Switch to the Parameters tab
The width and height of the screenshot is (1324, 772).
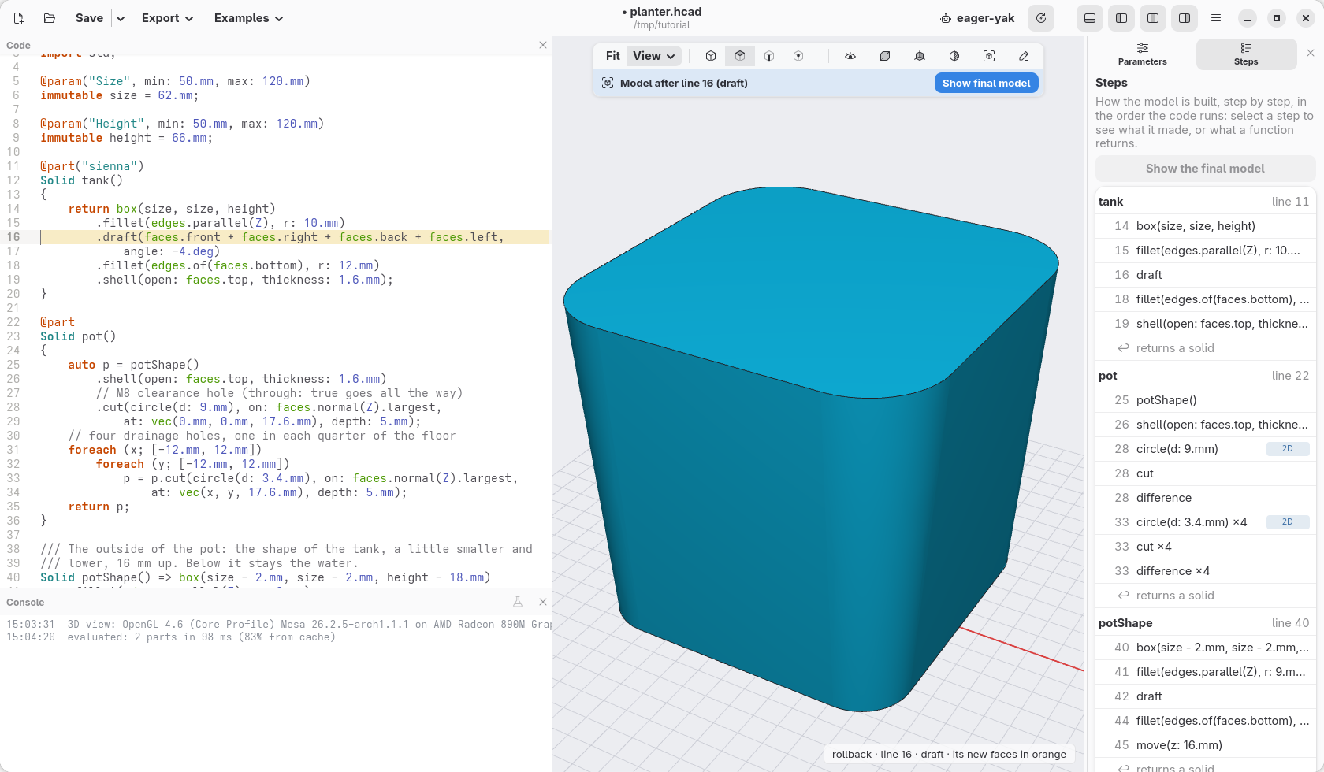coord(1142,54)
